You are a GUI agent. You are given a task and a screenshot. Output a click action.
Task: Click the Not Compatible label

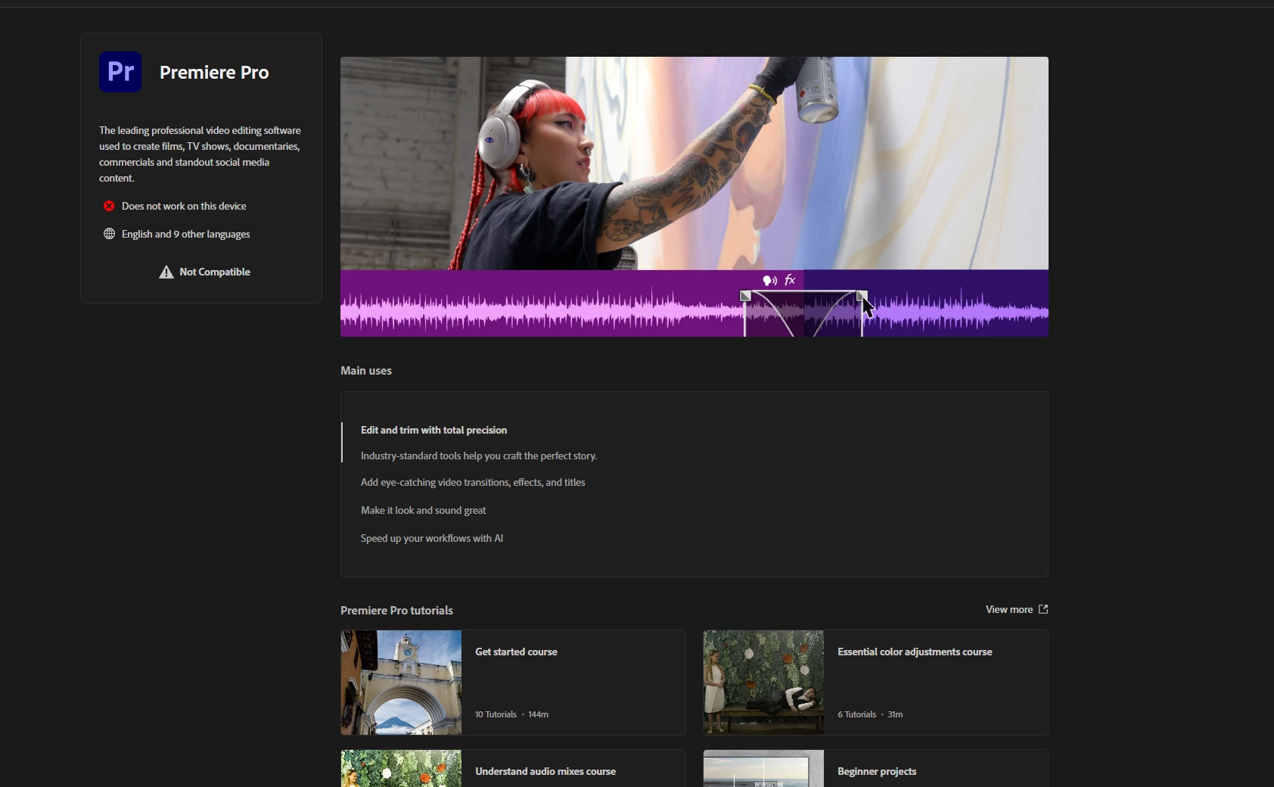click(215, 272)
